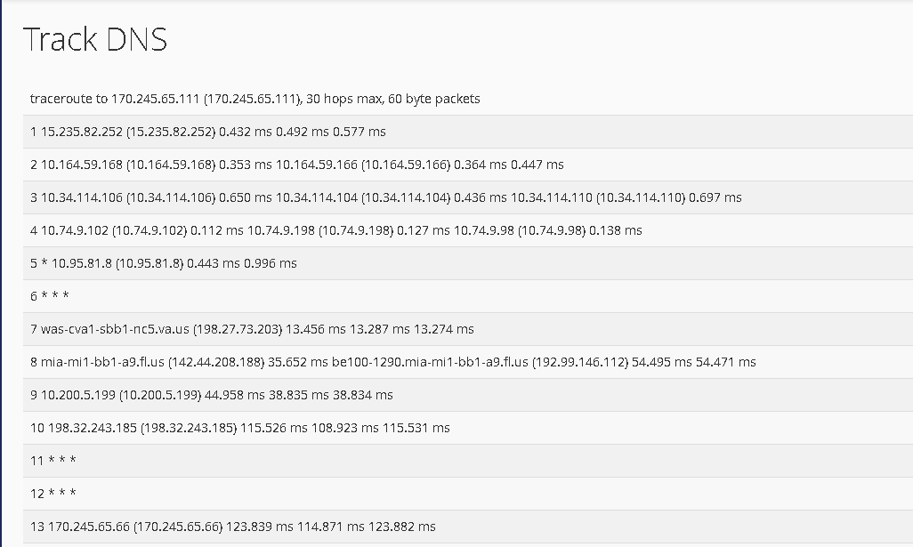The width and height of the screenshot is (913, 547).
Task: Click hop 13 row 170.245.65.66
Action: (468, 527)
